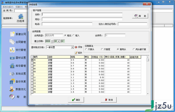This screenshot has width=175, height=112.
Task: Click the day field in 建立日期
Action: pyautogui.click(x=63, y=41)
